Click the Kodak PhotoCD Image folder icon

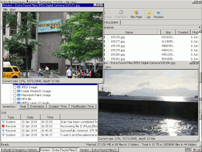click(19, 91)
